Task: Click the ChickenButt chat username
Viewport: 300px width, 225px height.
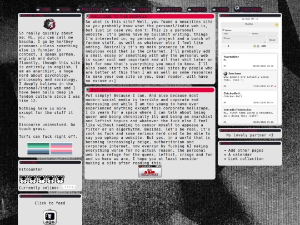Action: (232, 93)
